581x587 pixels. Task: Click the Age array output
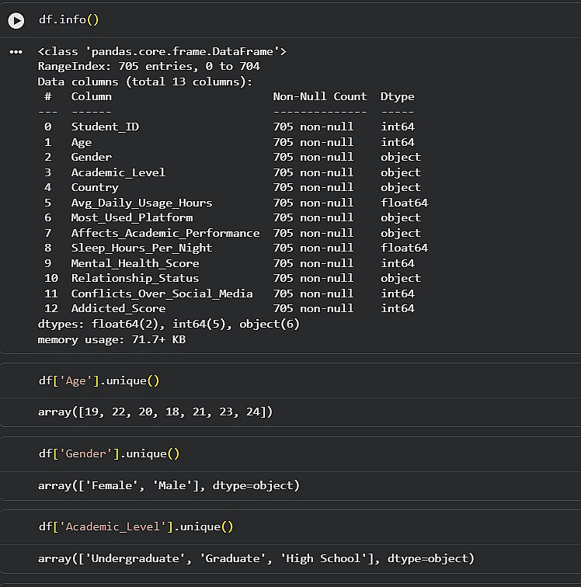click(155, 412)
